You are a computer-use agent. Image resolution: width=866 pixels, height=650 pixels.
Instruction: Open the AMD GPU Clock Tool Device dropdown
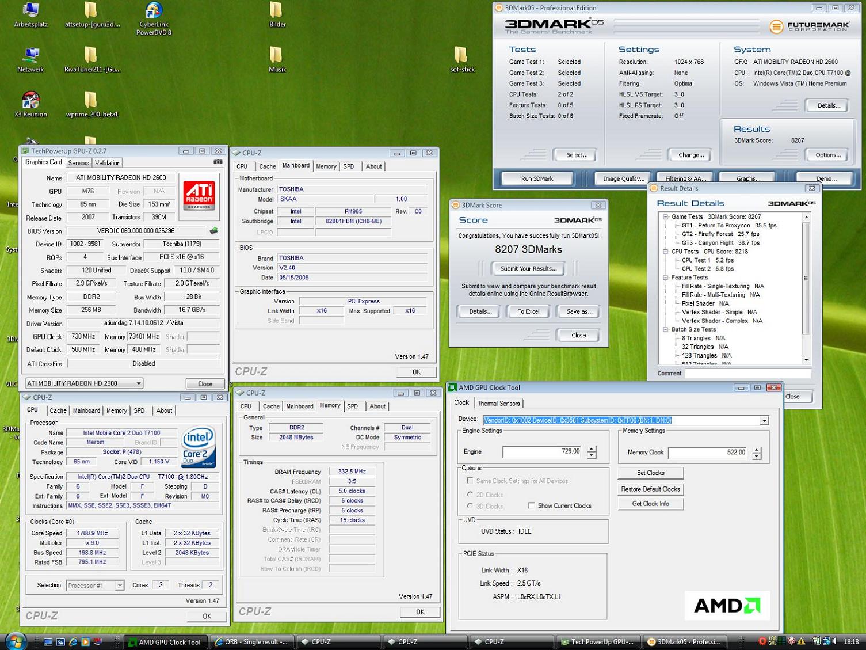click(764, 420)
